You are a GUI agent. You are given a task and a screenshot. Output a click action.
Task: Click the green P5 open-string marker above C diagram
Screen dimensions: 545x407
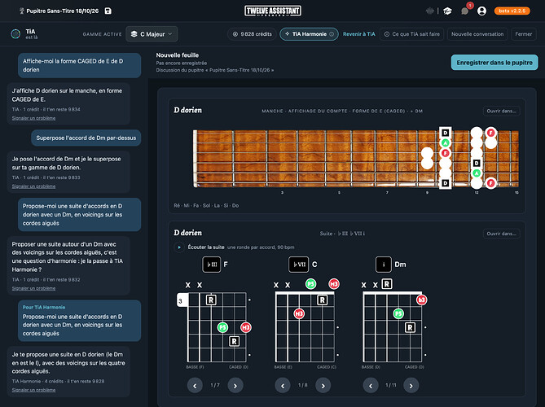pos(310,284)
